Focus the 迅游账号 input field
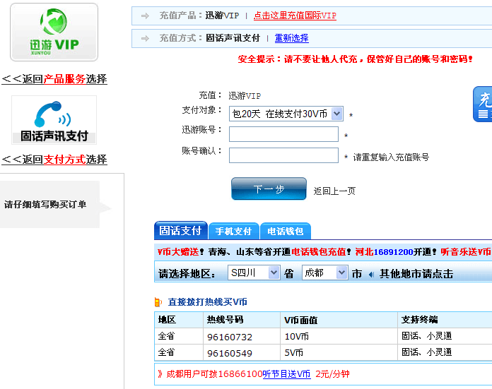The height and width of the screenshot is (389, 492). (x=283, y=134)
